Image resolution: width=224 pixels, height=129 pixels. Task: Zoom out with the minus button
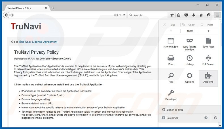pos(171,31)
